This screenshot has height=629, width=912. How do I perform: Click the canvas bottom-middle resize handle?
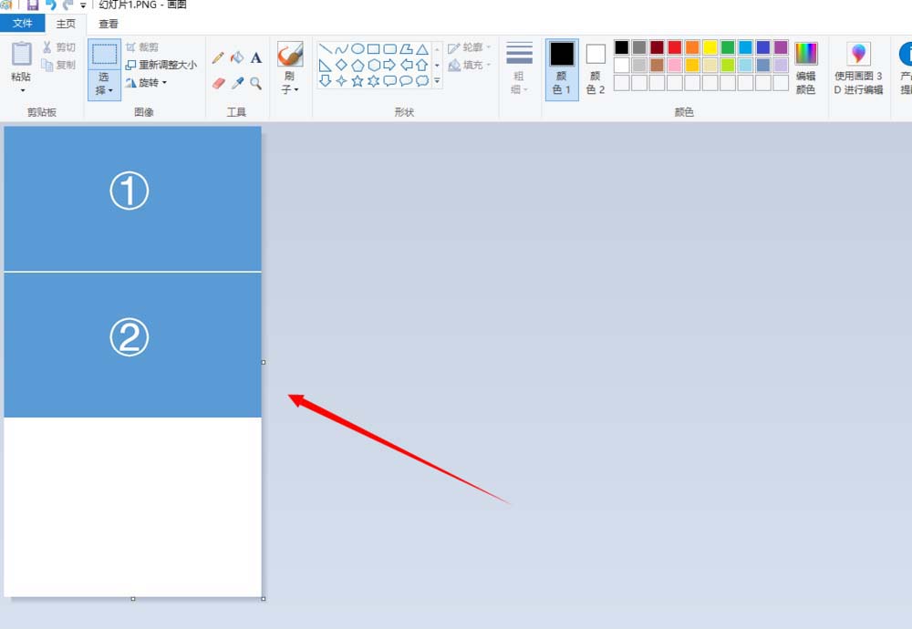click(133, 599)
